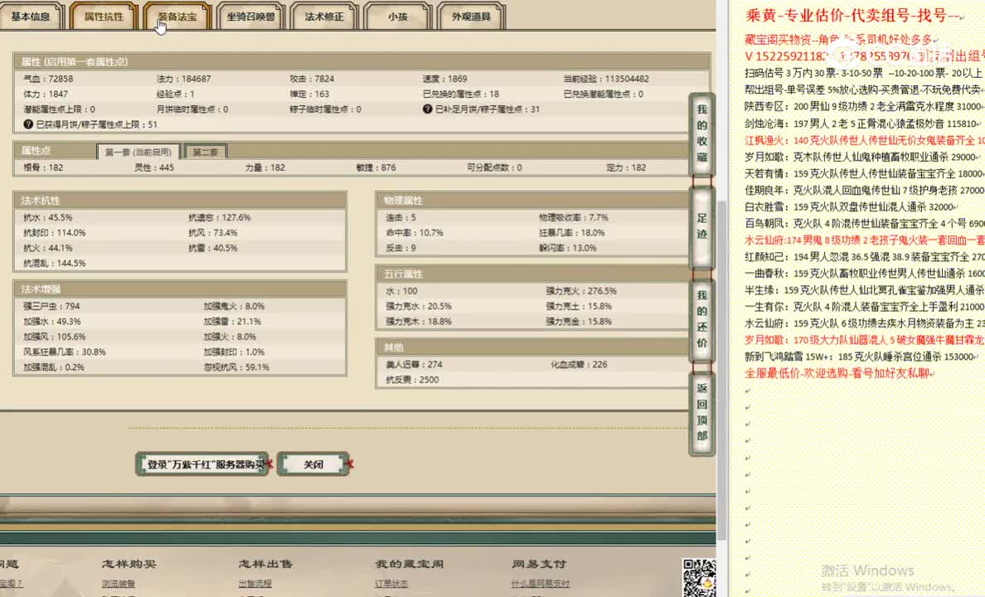Open the 订单状态 footer link
Image resolution: width=985 pixels, height=597 pixels.
click(391, 584)
